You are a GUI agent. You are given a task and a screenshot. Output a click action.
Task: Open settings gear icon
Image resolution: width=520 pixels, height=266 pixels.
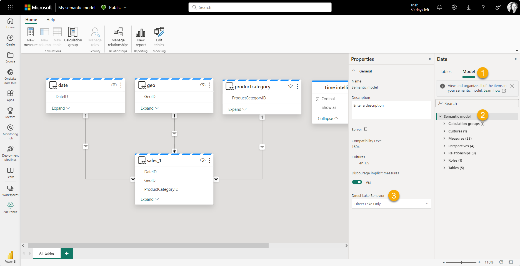[x=454, y=7]
